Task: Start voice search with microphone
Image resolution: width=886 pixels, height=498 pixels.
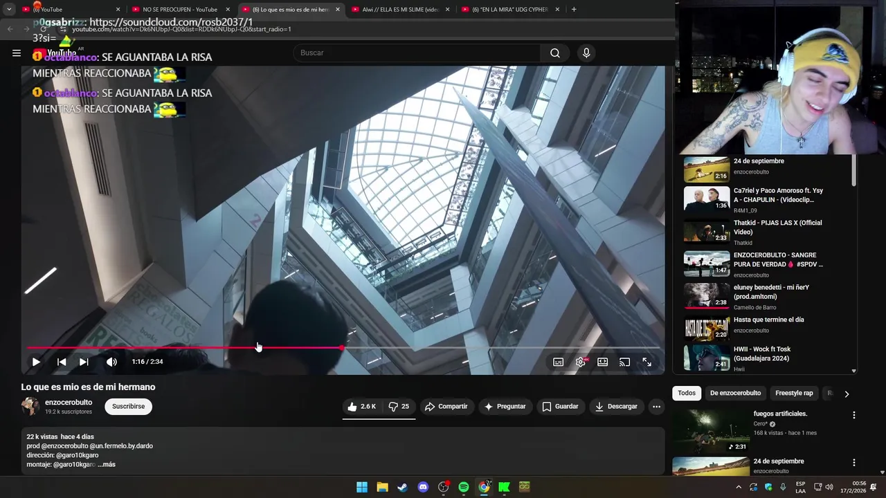Action: (586, 53)
